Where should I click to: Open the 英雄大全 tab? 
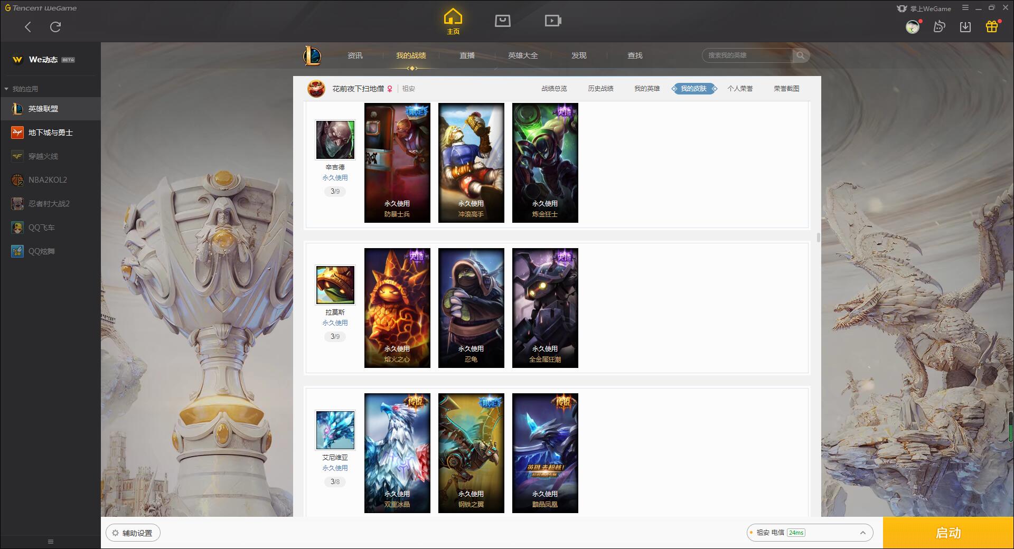pyautogui.click(x=523, y=55)
